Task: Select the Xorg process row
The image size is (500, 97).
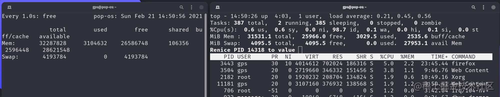Action: tap(351, 77)
